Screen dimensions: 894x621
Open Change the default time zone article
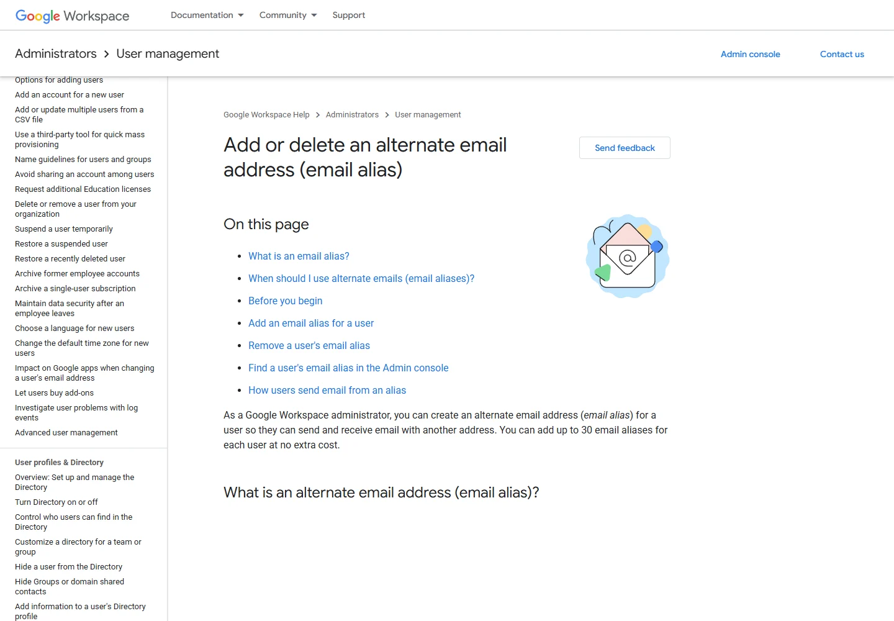tap(82, 348)
